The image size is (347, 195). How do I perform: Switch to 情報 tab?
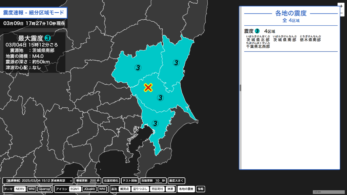[201, 189]
